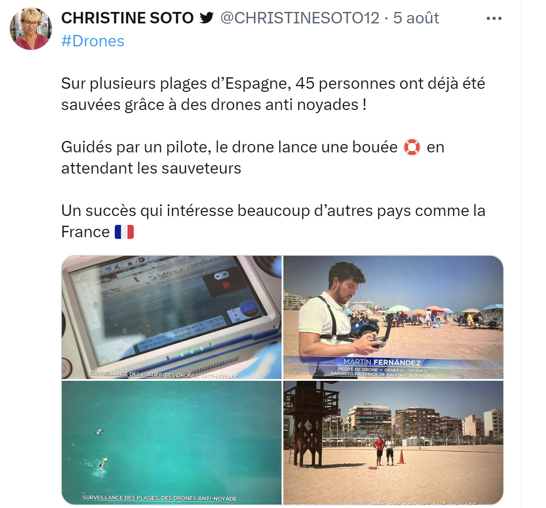Image resolution: width=546 pixels, height=508 pixels.
Task: Click the blue Twitter bird badge icon
Action: [x=207, y=18]
